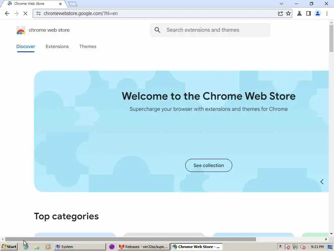334x251 pixels.
Task: Open the Windows Start menu
Action: coord(9,247)
